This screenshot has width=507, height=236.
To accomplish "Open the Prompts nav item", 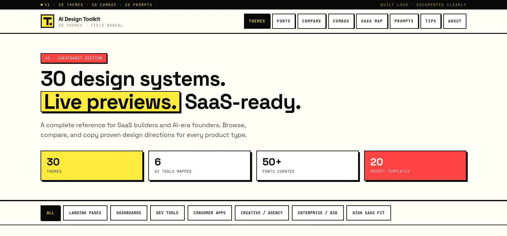I will pos(404,21).
